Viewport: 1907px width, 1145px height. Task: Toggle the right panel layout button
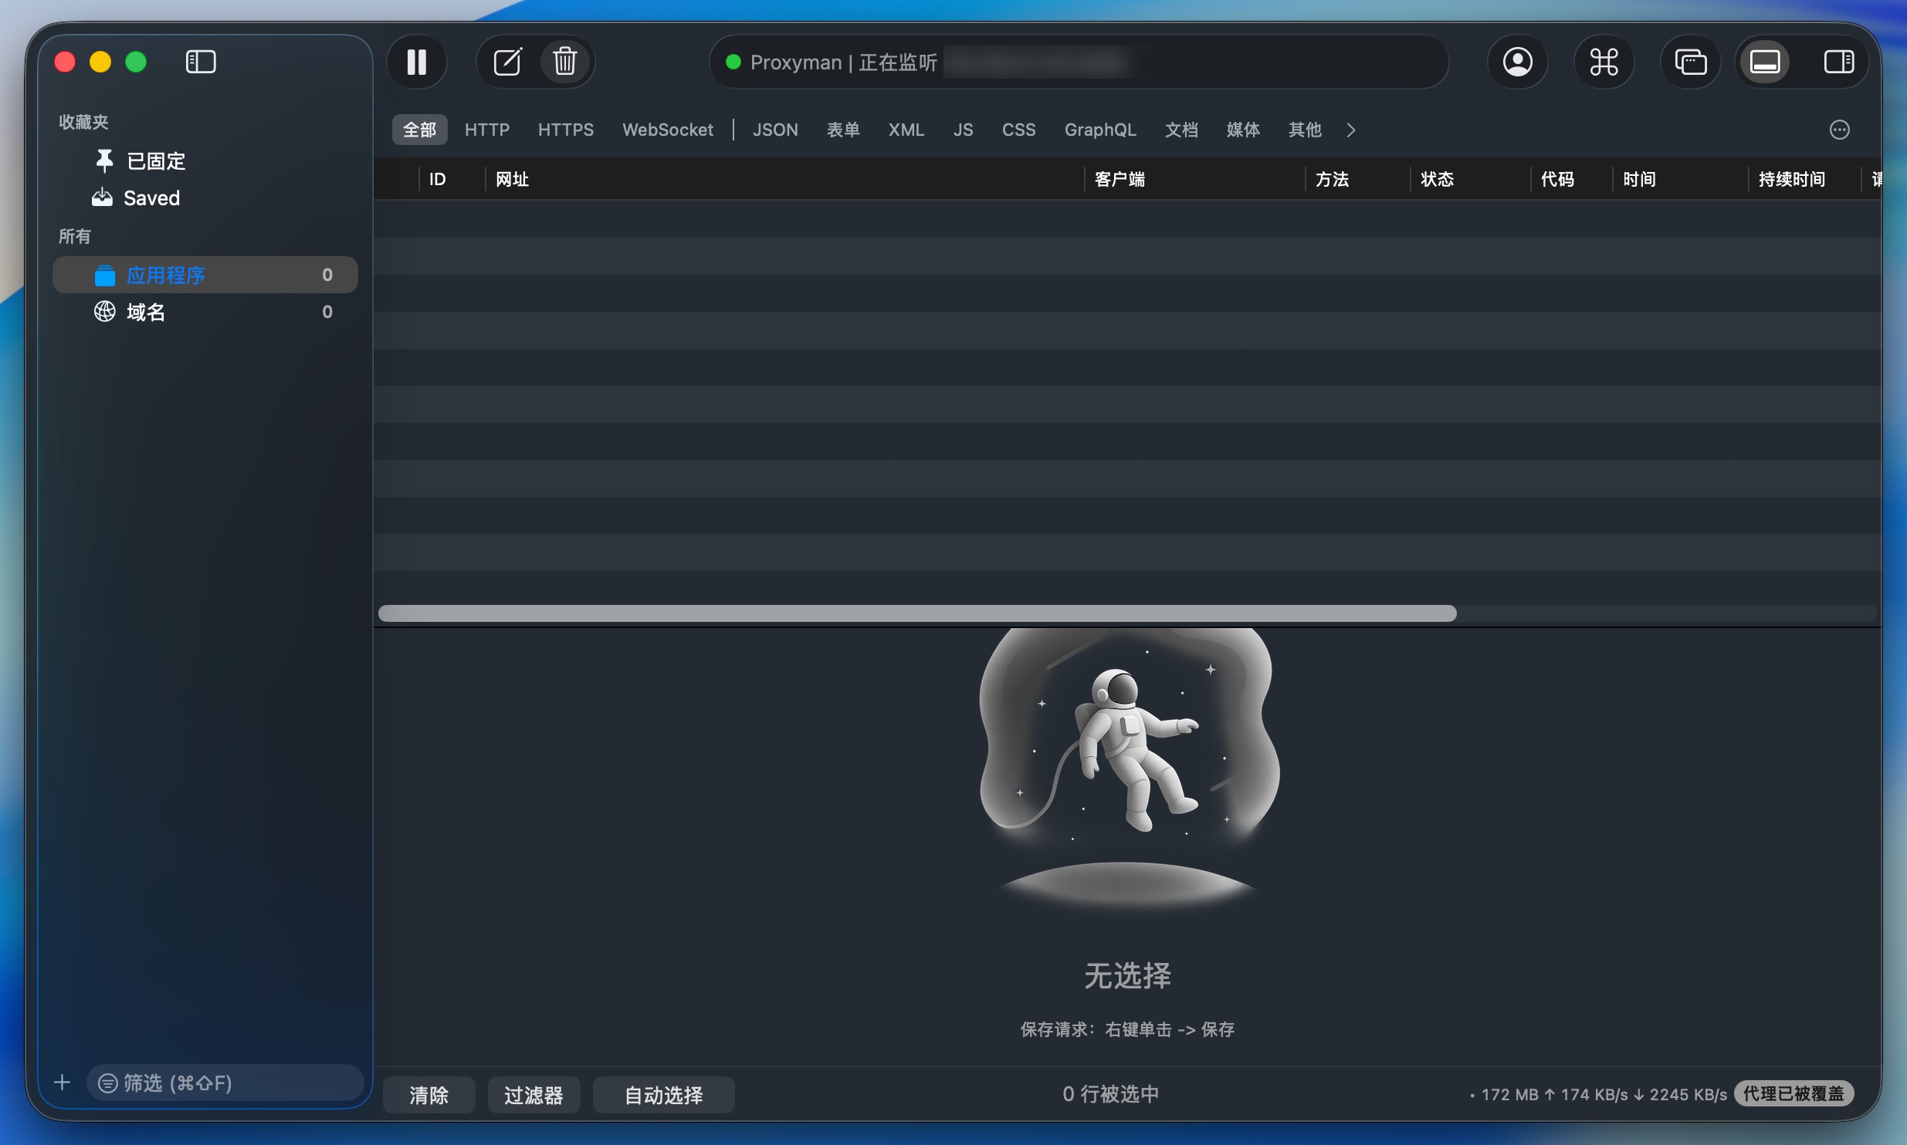click(x=1838, y=62)
